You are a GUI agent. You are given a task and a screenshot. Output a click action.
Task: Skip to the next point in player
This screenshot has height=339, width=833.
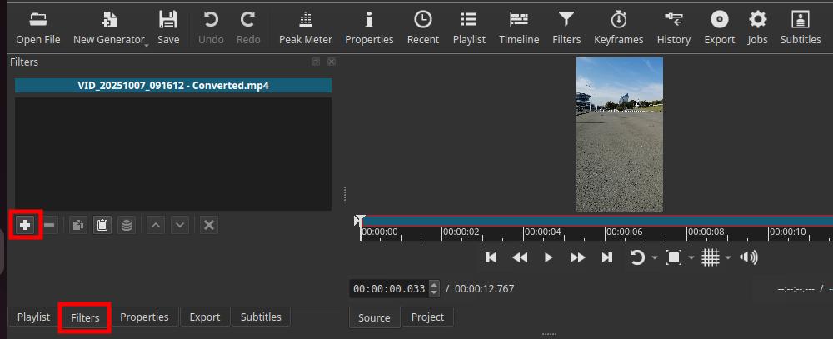tap(607, 257)
